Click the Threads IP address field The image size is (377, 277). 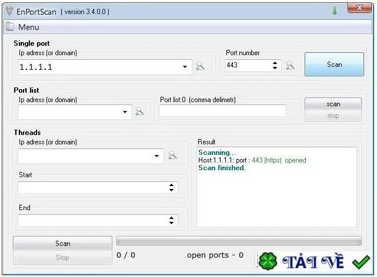(x=91, y=156)
